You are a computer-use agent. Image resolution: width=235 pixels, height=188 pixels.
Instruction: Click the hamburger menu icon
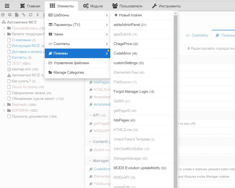7,6
